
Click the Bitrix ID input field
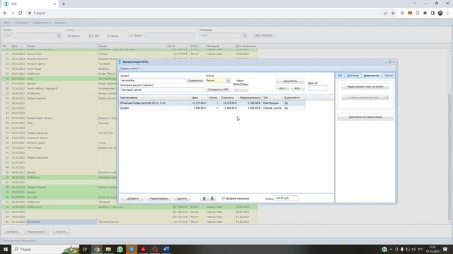point(318,88)
